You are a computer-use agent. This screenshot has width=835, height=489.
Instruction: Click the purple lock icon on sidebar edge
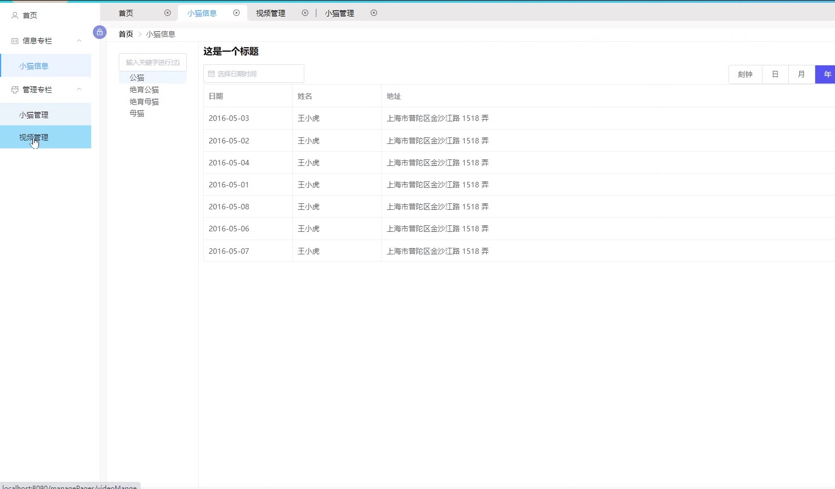point(99,32)
